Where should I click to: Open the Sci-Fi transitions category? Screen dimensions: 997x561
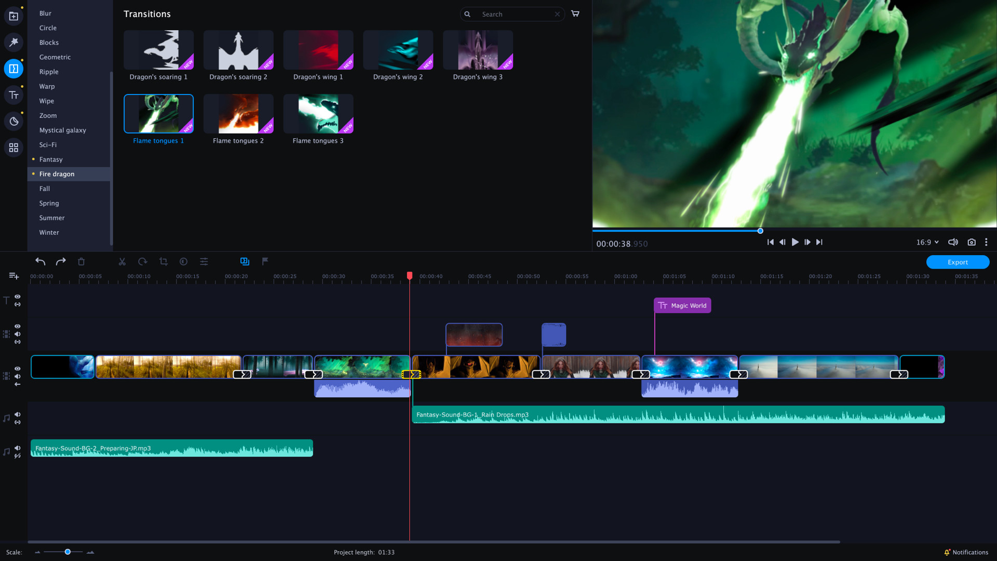[x=48, y=144]
